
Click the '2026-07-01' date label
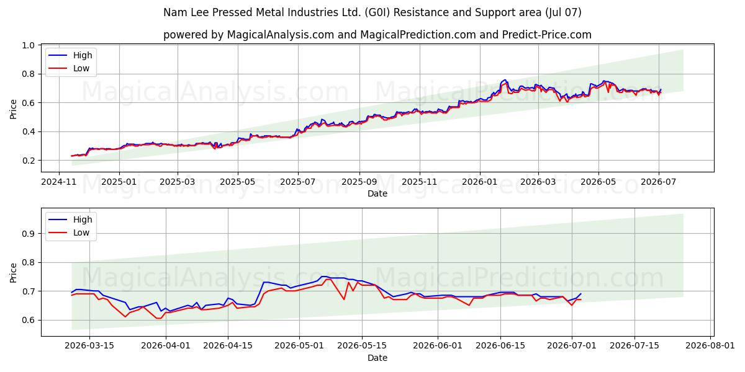click(572, 347)
